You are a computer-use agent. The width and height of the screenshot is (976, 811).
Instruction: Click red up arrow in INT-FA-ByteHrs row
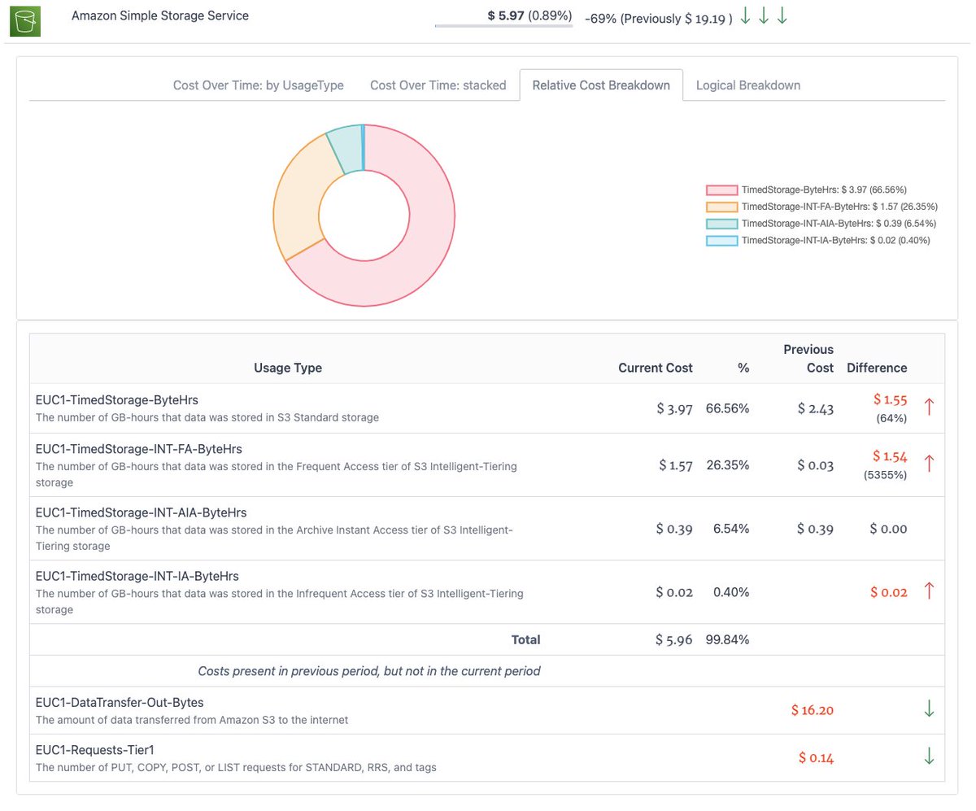[x=929, y=464]
